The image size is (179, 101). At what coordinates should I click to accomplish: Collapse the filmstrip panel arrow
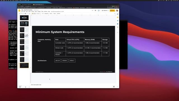[x=29, y=87]
